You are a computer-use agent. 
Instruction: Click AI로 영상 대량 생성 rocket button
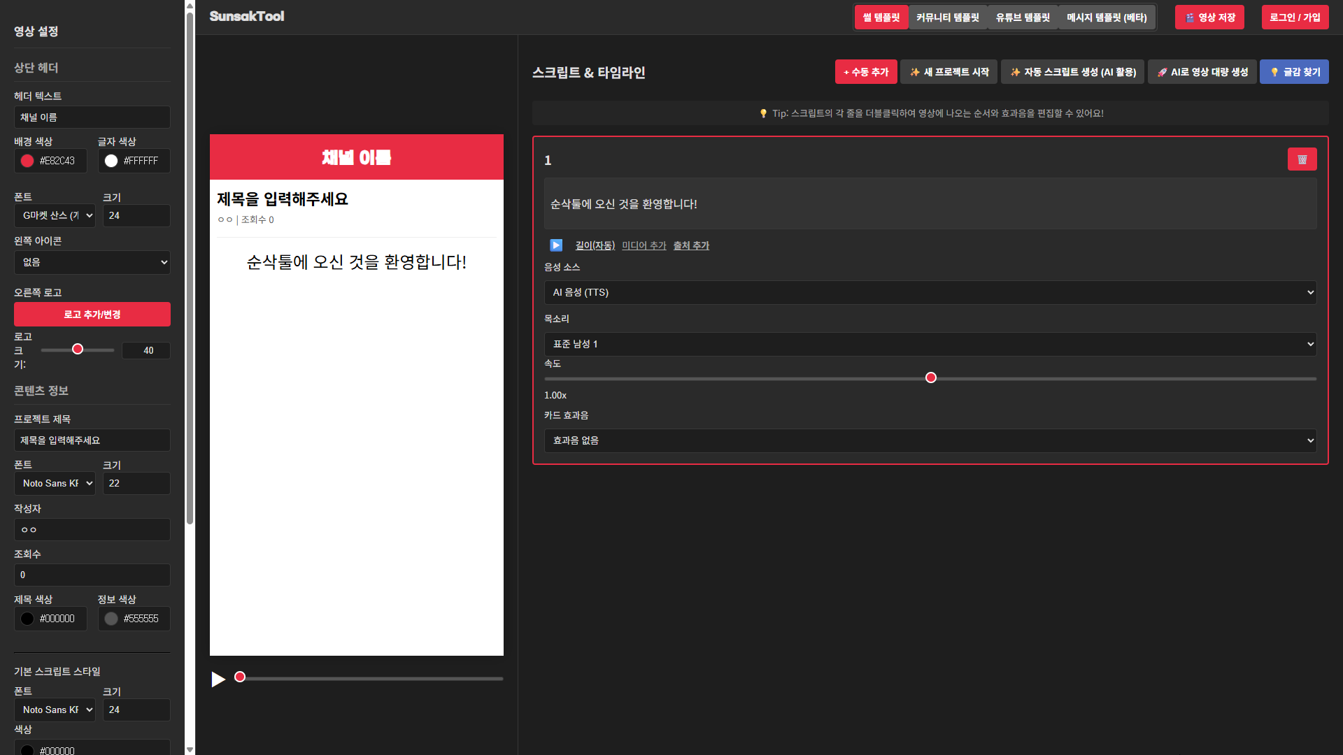tap(1202, 72)
